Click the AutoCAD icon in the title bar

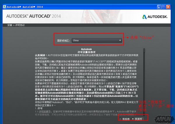coord(5,7)
